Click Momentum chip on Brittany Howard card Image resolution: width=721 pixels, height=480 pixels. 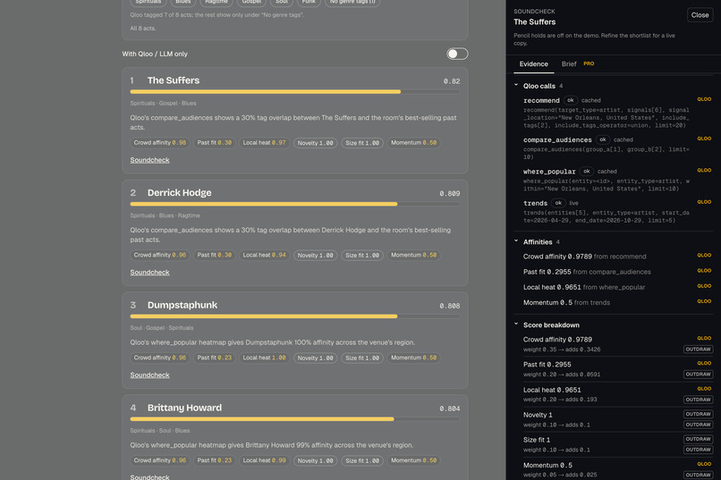413,460
